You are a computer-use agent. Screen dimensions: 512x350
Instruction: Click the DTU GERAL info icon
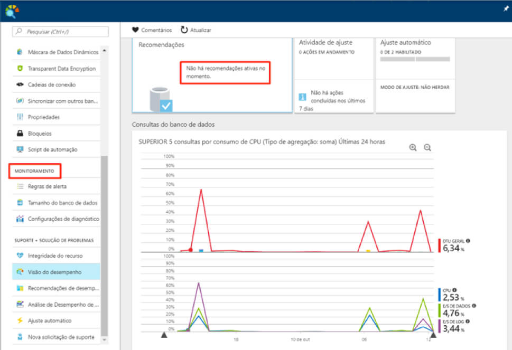click(x=468, y=241)
